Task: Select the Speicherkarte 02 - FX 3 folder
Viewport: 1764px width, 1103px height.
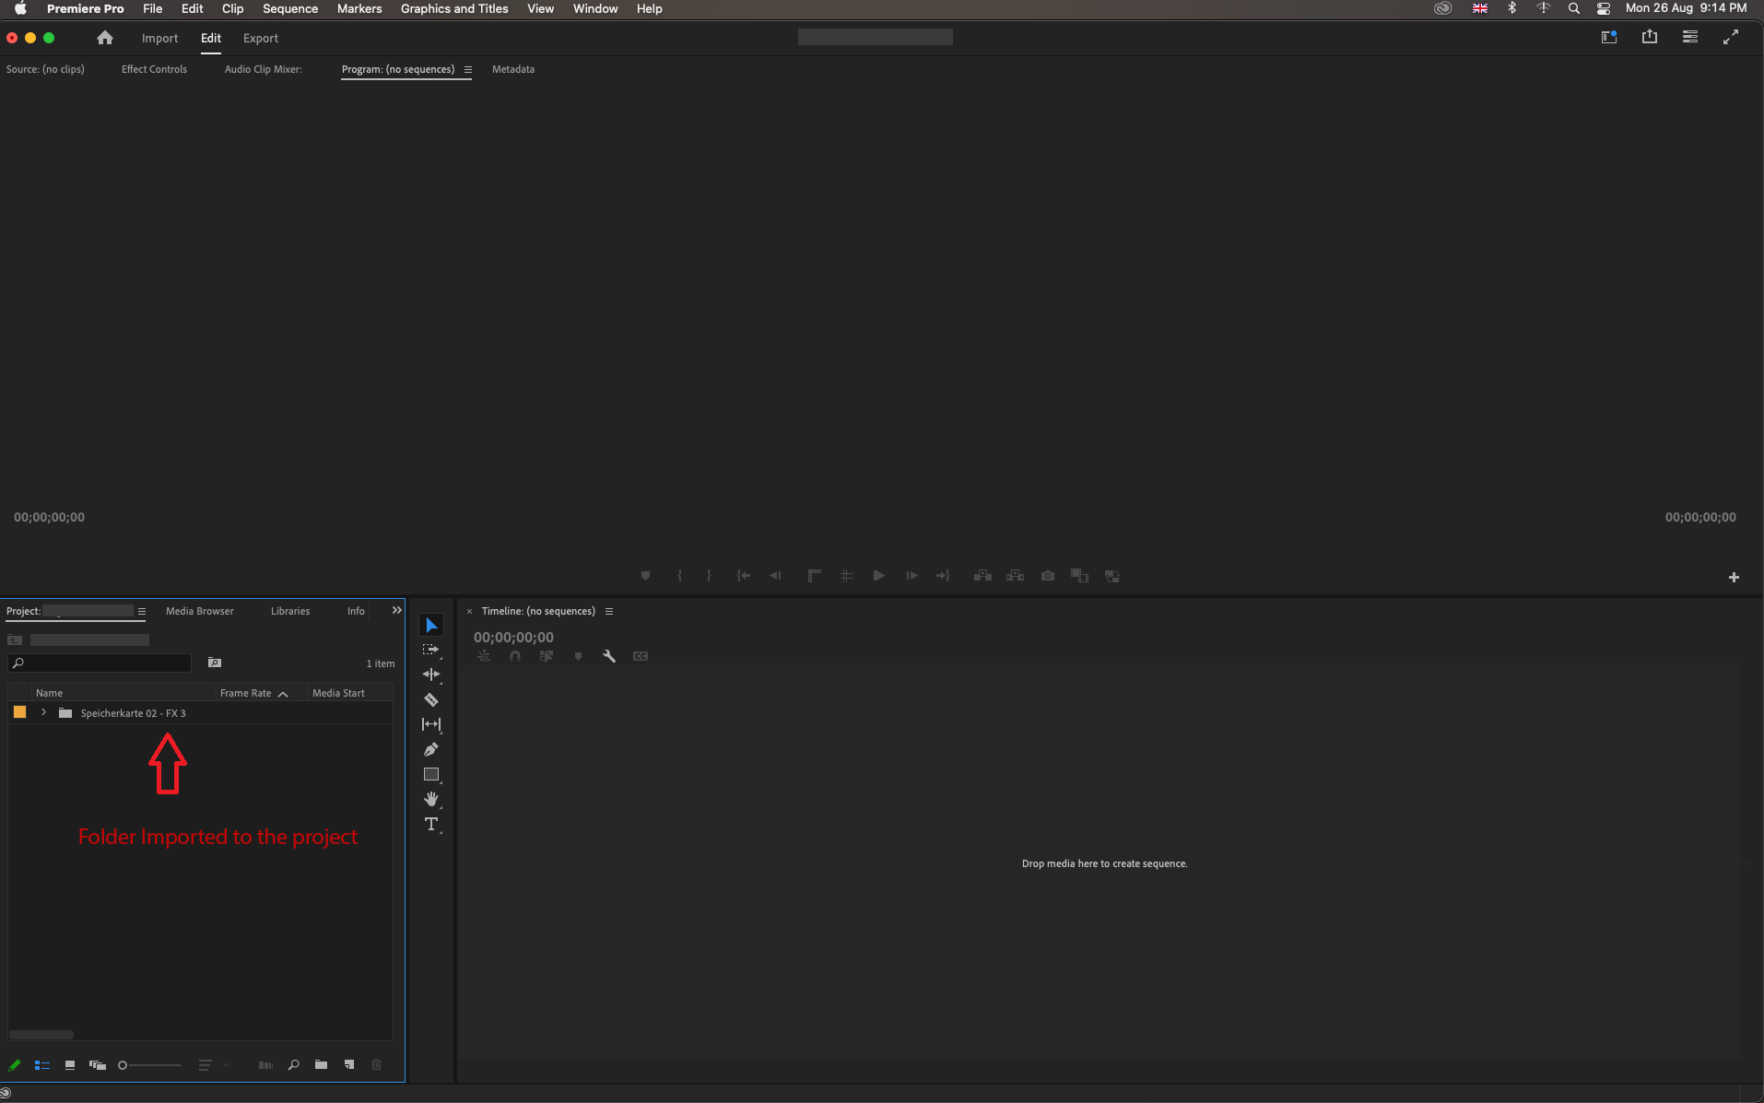Action: tap(133, 713)
